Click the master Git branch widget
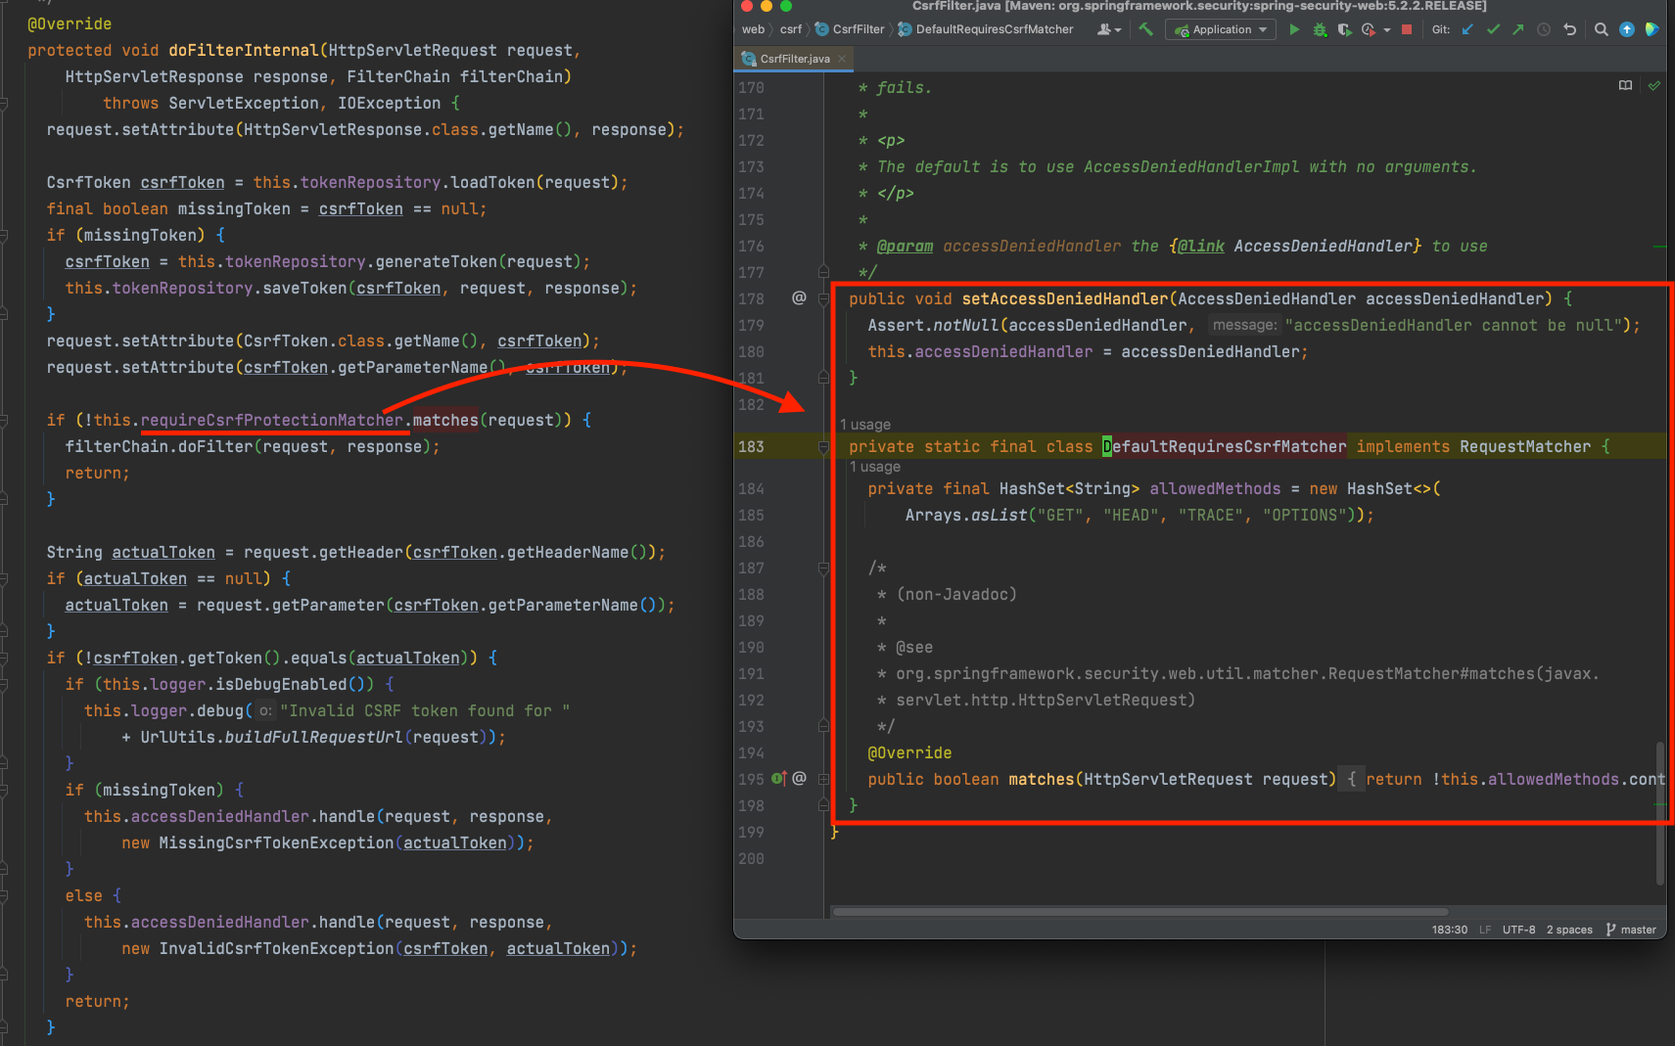This screenshot has height=1046, width=1675. (1631, 930)
